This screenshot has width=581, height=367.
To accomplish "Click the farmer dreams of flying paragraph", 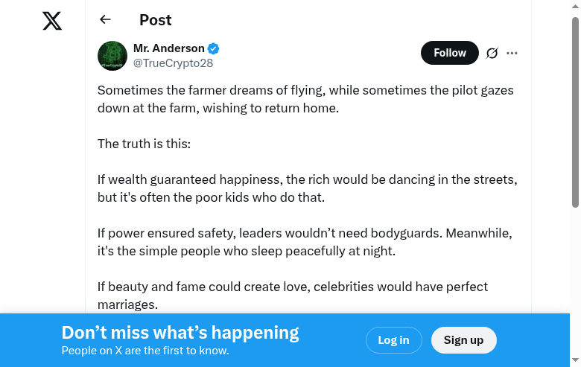I will pyautogui.click(x=305, y=99).
